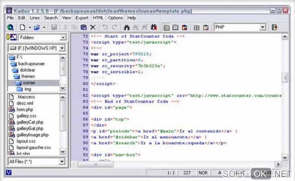Click the Delete X icon

click(93, 27)
